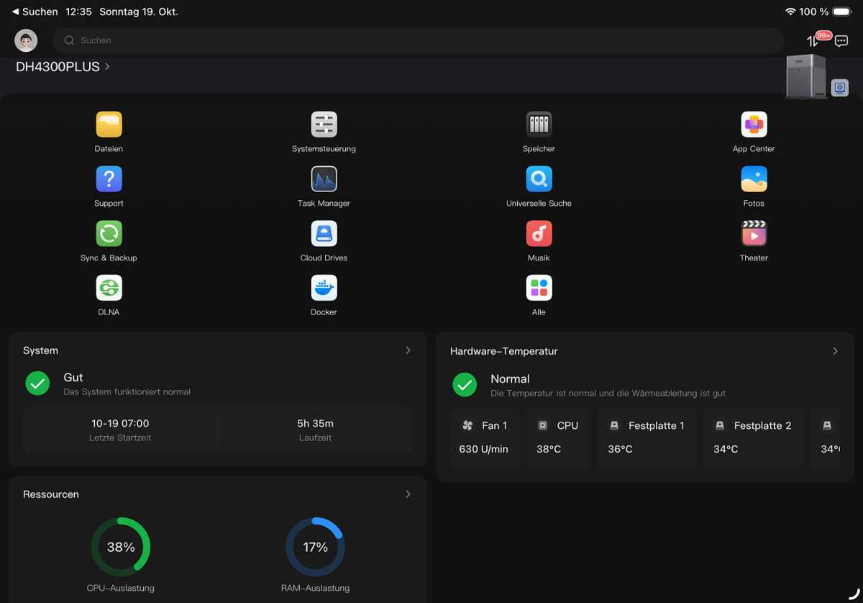Open Systemsteuerung
The height and width of the screenshot is (603, 863).
324,124
